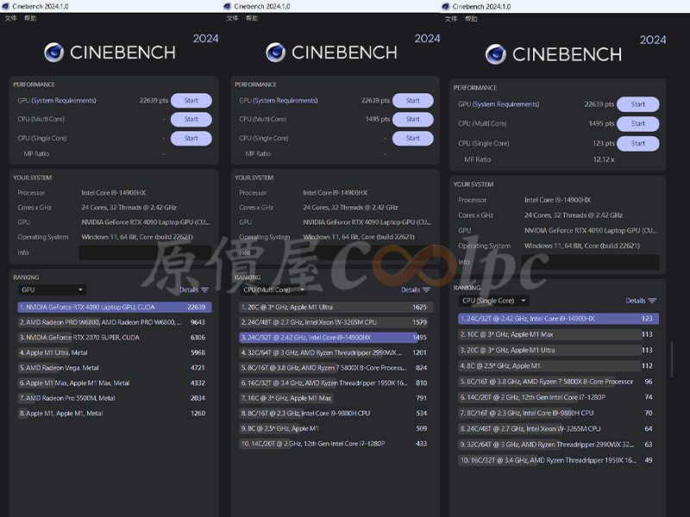Select Threadripper 2990WX row scoring 1201
Image resolution: width=690 pixels, height=517 pixels.
pyautogui.click(x=336, y=352)
